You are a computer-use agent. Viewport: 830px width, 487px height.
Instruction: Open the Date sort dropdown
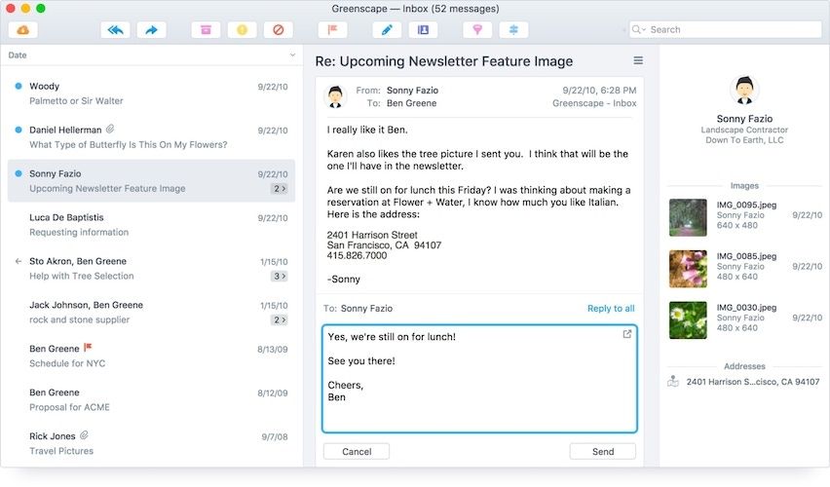[x=292, y=56]
